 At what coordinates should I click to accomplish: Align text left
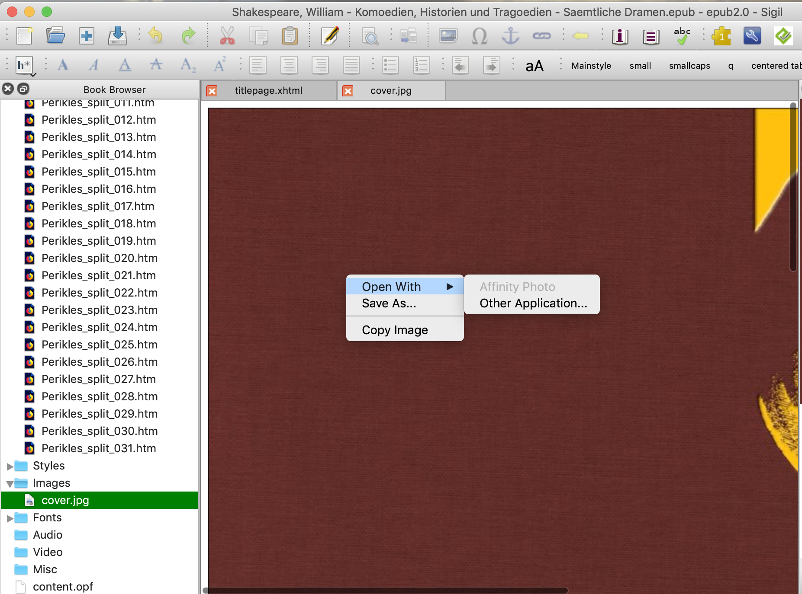click(258, 65)
